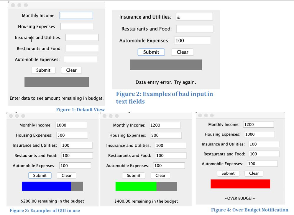Click the Housing Expenses field in the $400.00 remaining window
The height and width of the screenshot is (215, 294).
[x=166, y=135]
